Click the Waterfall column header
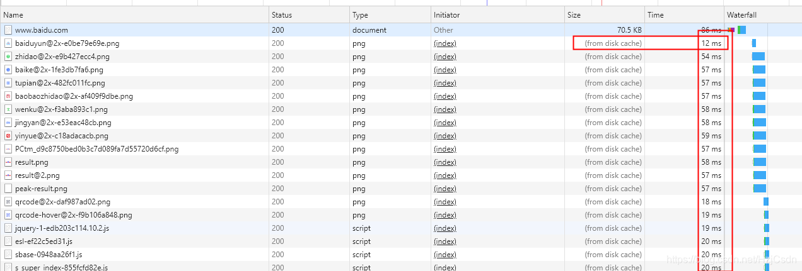The width and height of the screenshot is (802, 271). tap(763, 15)
